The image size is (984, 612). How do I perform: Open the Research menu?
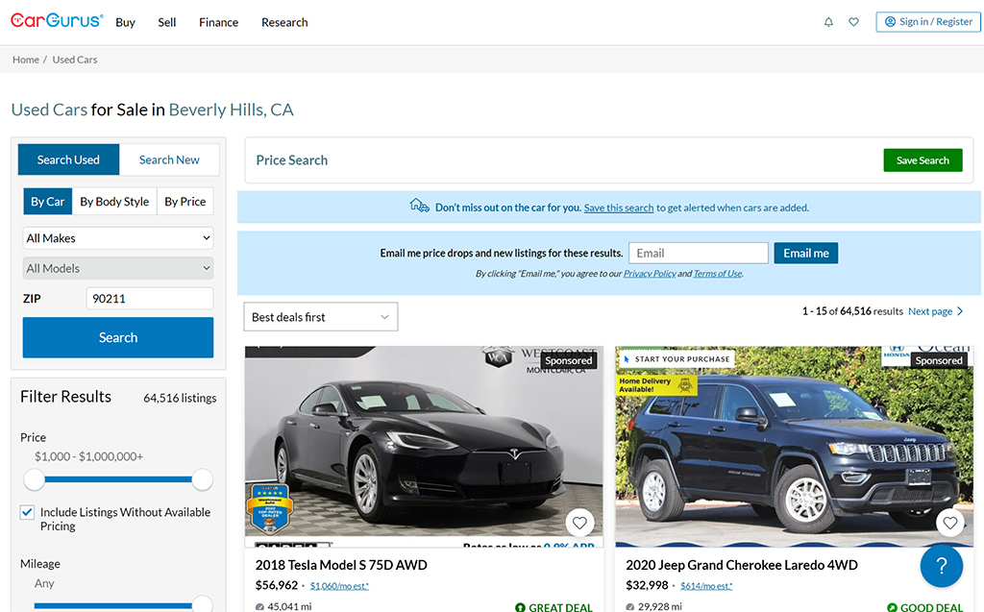(284, 23)
